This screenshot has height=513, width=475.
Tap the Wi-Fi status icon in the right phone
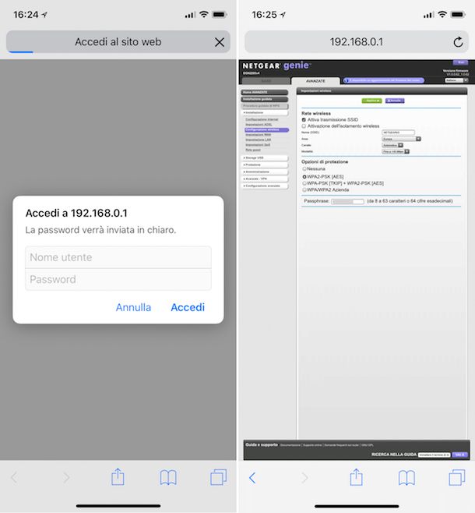point(442,14)
